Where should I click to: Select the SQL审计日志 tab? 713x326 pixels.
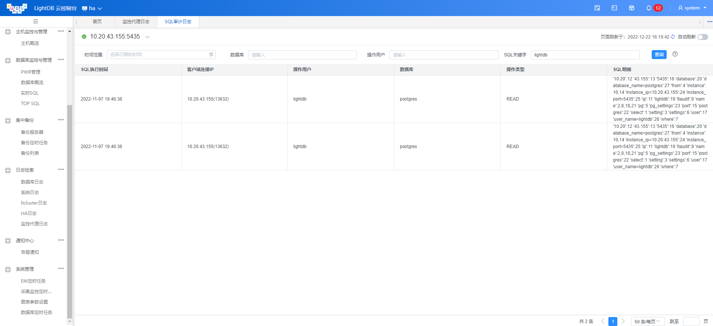(x=178, y=22)
